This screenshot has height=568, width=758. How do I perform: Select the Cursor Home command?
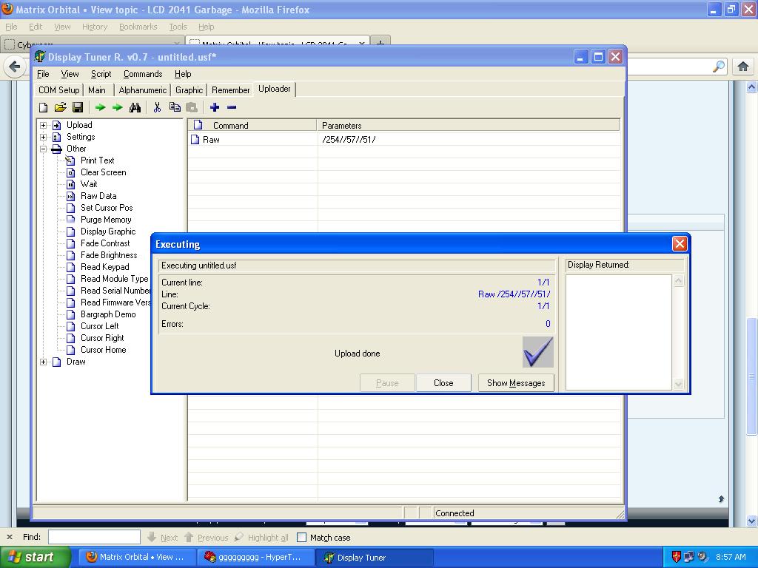pyautogui.click(x=104, y=350)
